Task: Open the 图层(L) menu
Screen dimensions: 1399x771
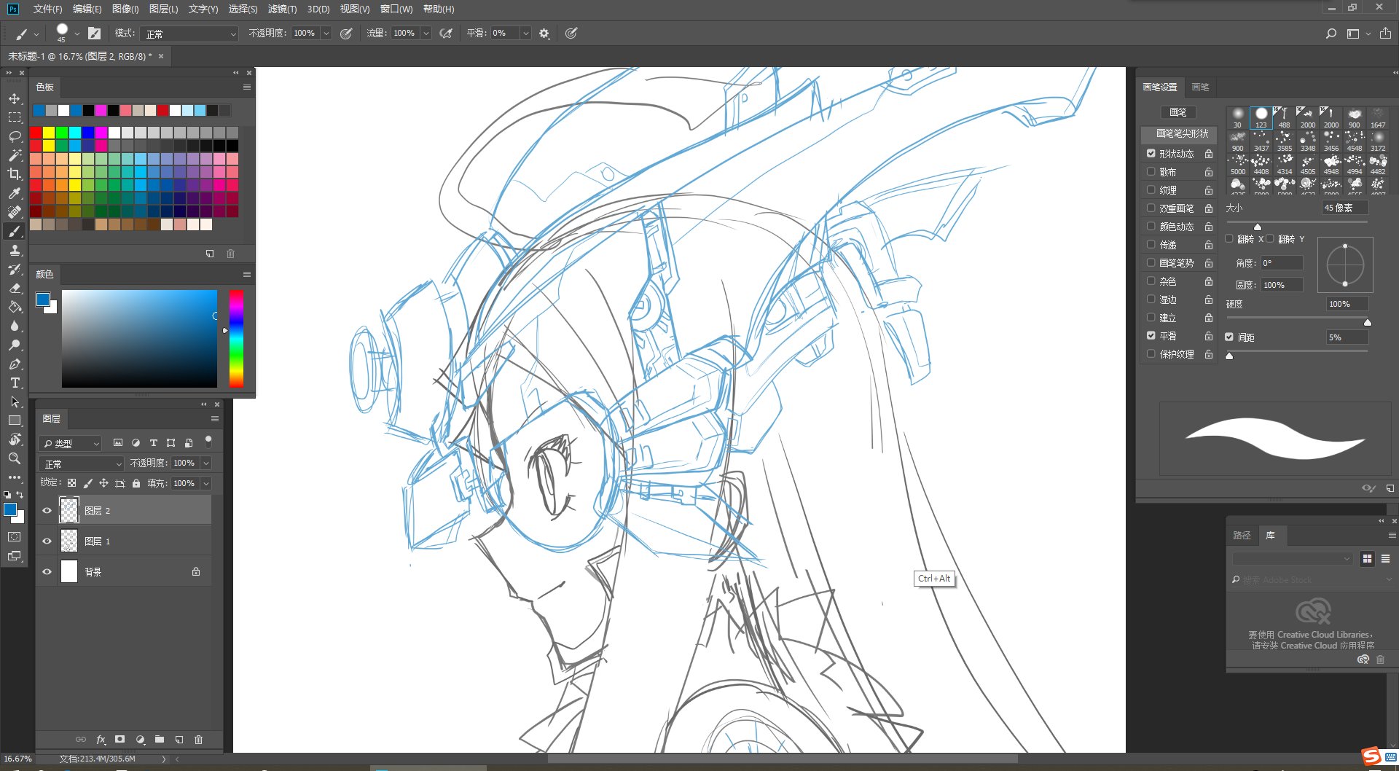Action: [x=163, y=9]
